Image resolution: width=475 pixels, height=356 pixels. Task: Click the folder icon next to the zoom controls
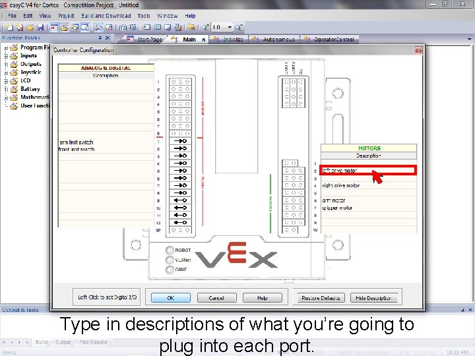pos(191,28)
